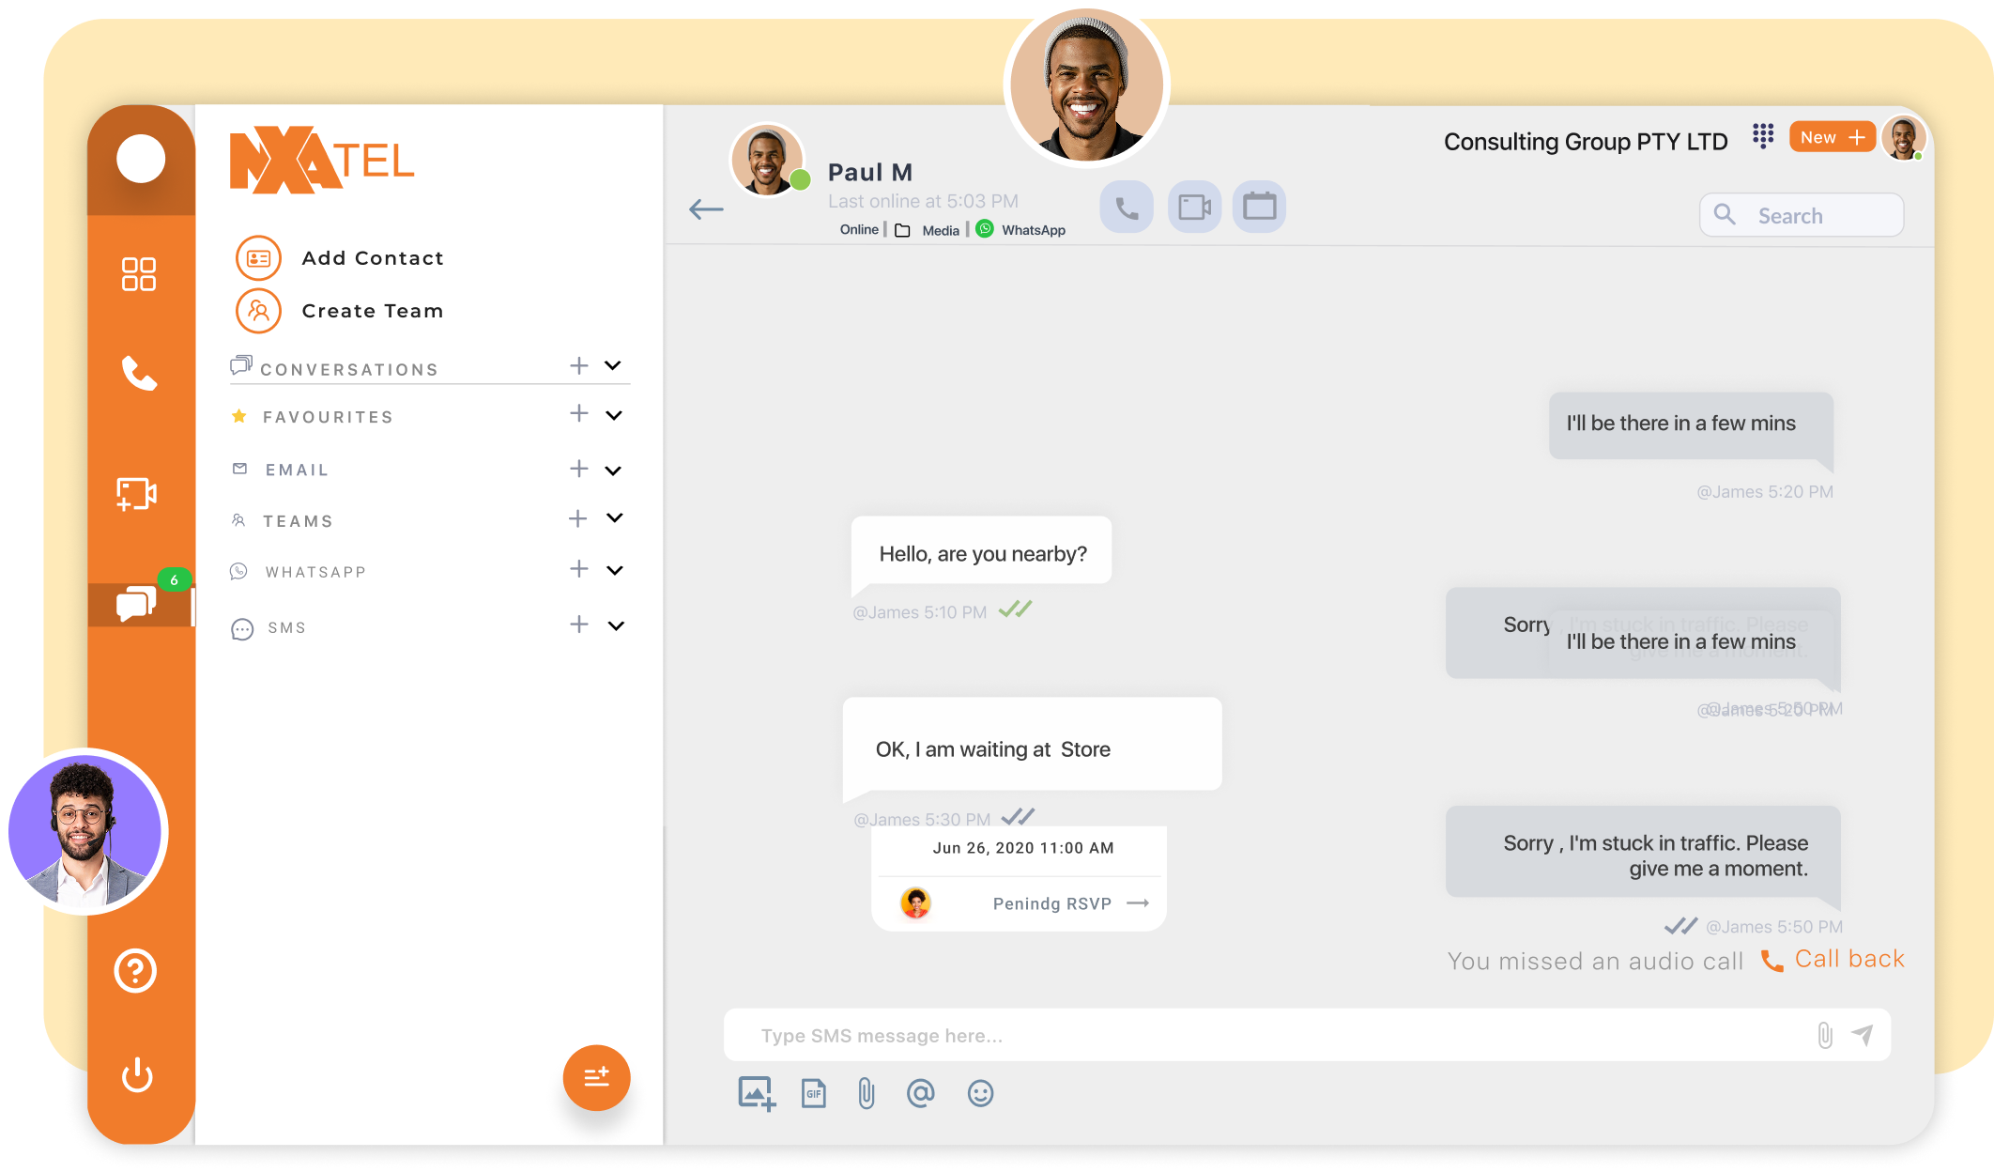Screen dimensions: 1994x1172
Task: Switch to the Media tab
Action: [x=940, y=230]
